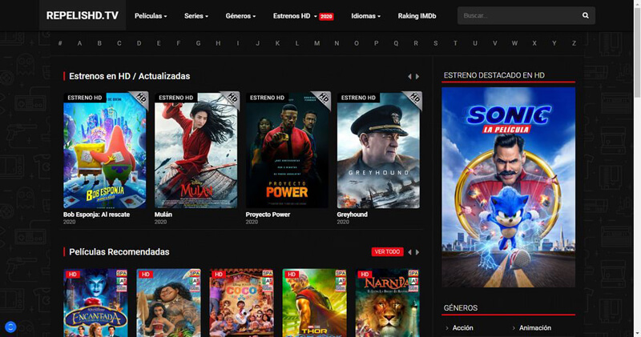Expand the Idiomas dropdown menu
Viewport: 641px width, 337px height.
coord(366,16)
